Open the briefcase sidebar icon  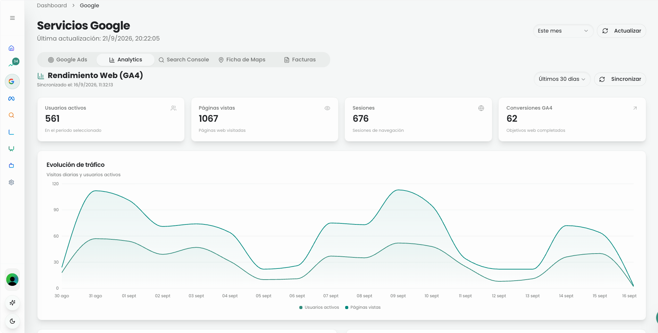pyautogui.click(x=11, y=165)
